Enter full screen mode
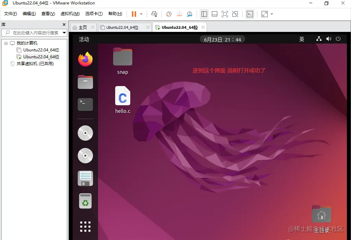The width and height of the screenshot is (351, 240). [225, 14]
